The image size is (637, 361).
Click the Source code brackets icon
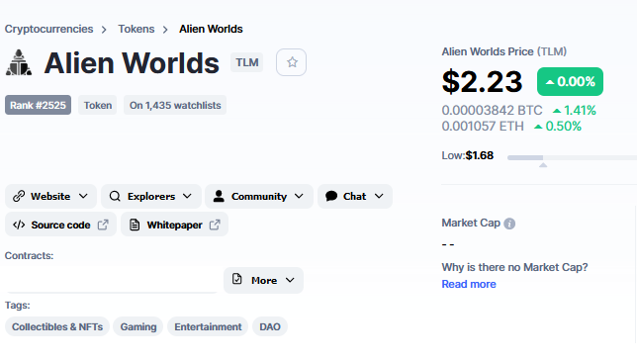click(x=19, y=225)
